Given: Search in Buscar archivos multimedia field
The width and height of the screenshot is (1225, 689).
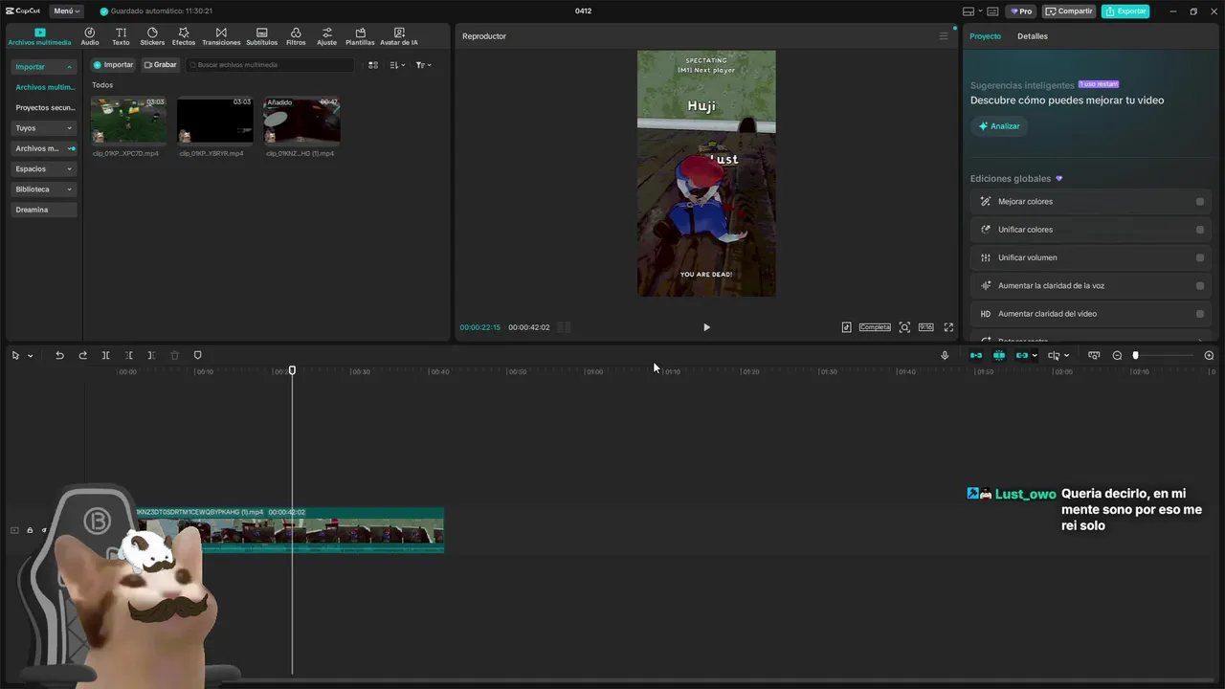Looking at the screenshot, I should (270, 65).
